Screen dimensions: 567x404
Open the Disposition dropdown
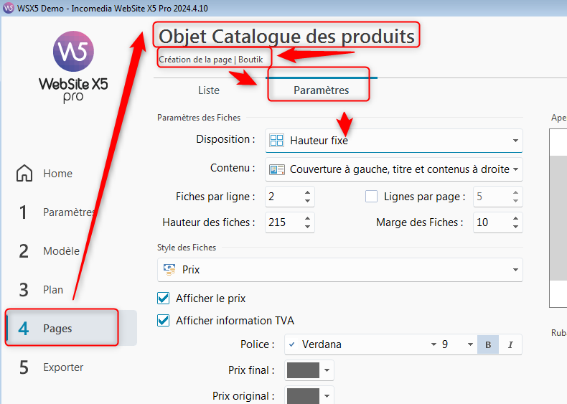[394, 141]
